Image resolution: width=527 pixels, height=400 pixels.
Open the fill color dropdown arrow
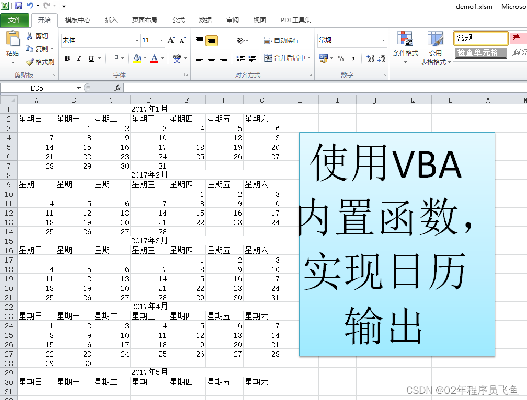(x=145, y=58)
